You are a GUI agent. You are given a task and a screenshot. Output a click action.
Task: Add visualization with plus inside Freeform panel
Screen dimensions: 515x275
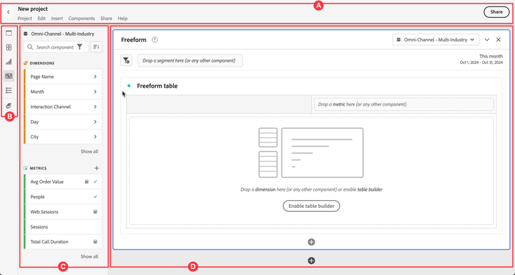pyautogui.click(x=311, y=242)
